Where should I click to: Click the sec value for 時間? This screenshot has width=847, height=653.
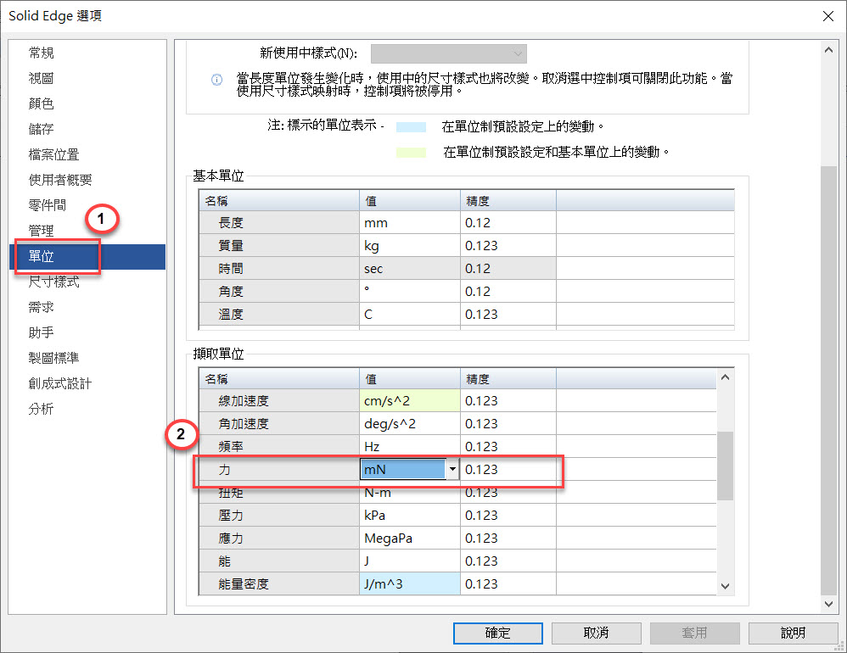[409, 268]
